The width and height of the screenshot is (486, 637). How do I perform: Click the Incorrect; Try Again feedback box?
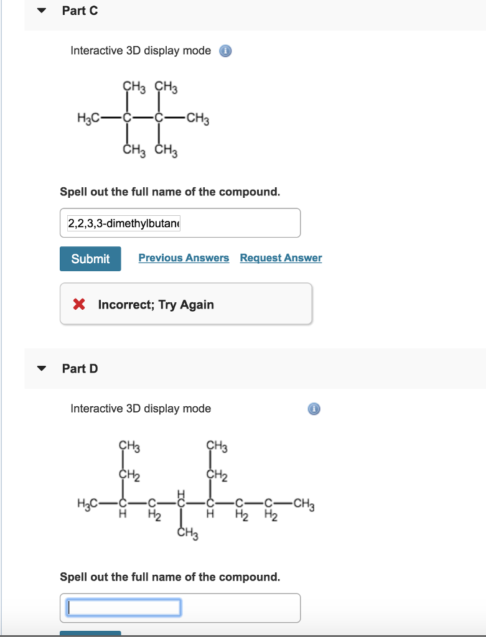185,304
